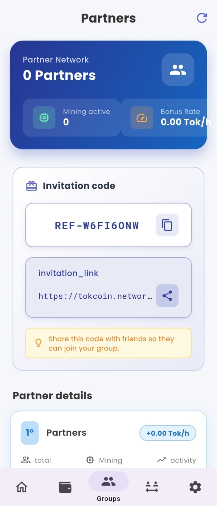Tap the green Mining active chip icon
Viewport: 217px width, 506px height.
tap(44, 118)
